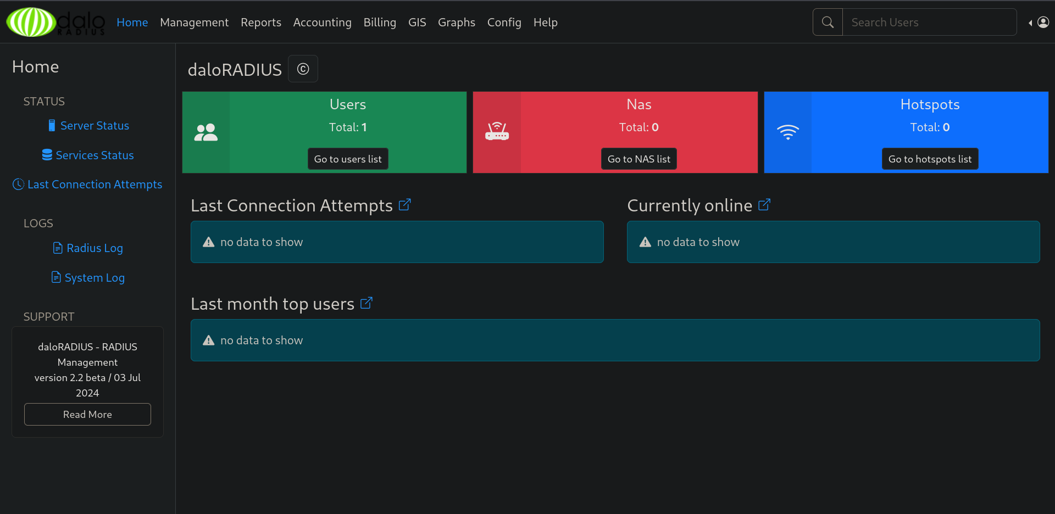Click the Server Status server icon

(x=52, y=125)
